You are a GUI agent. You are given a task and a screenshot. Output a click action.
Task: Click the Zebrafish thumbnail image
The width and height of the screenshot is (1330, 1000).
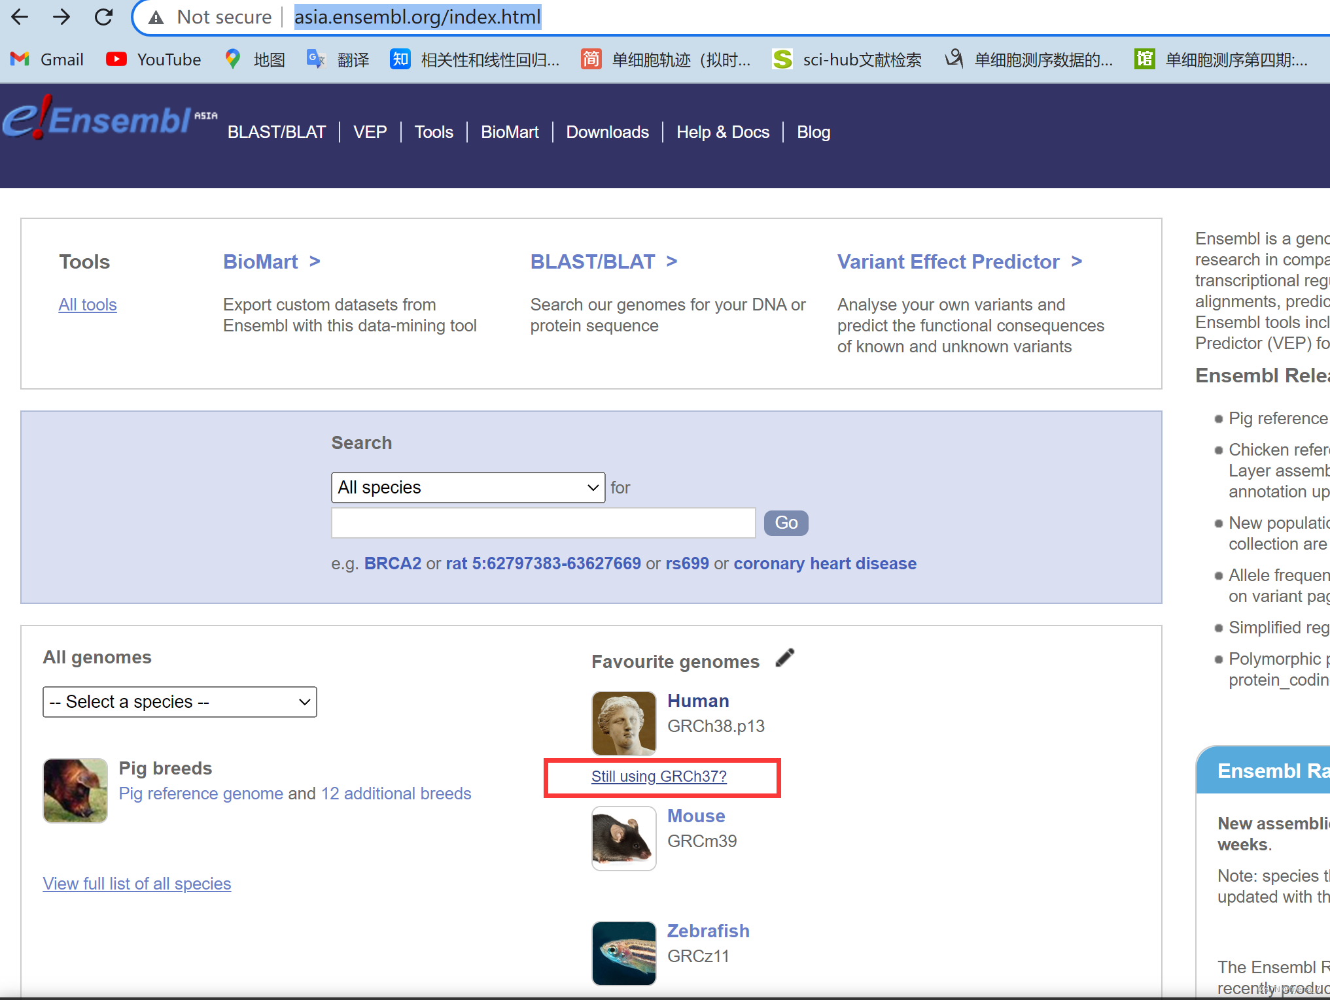pyautogui.click(x=623, y=953)
